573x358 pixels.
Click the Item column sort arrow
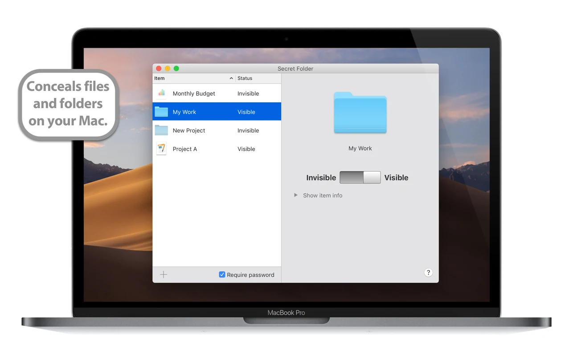click(232, 78)
